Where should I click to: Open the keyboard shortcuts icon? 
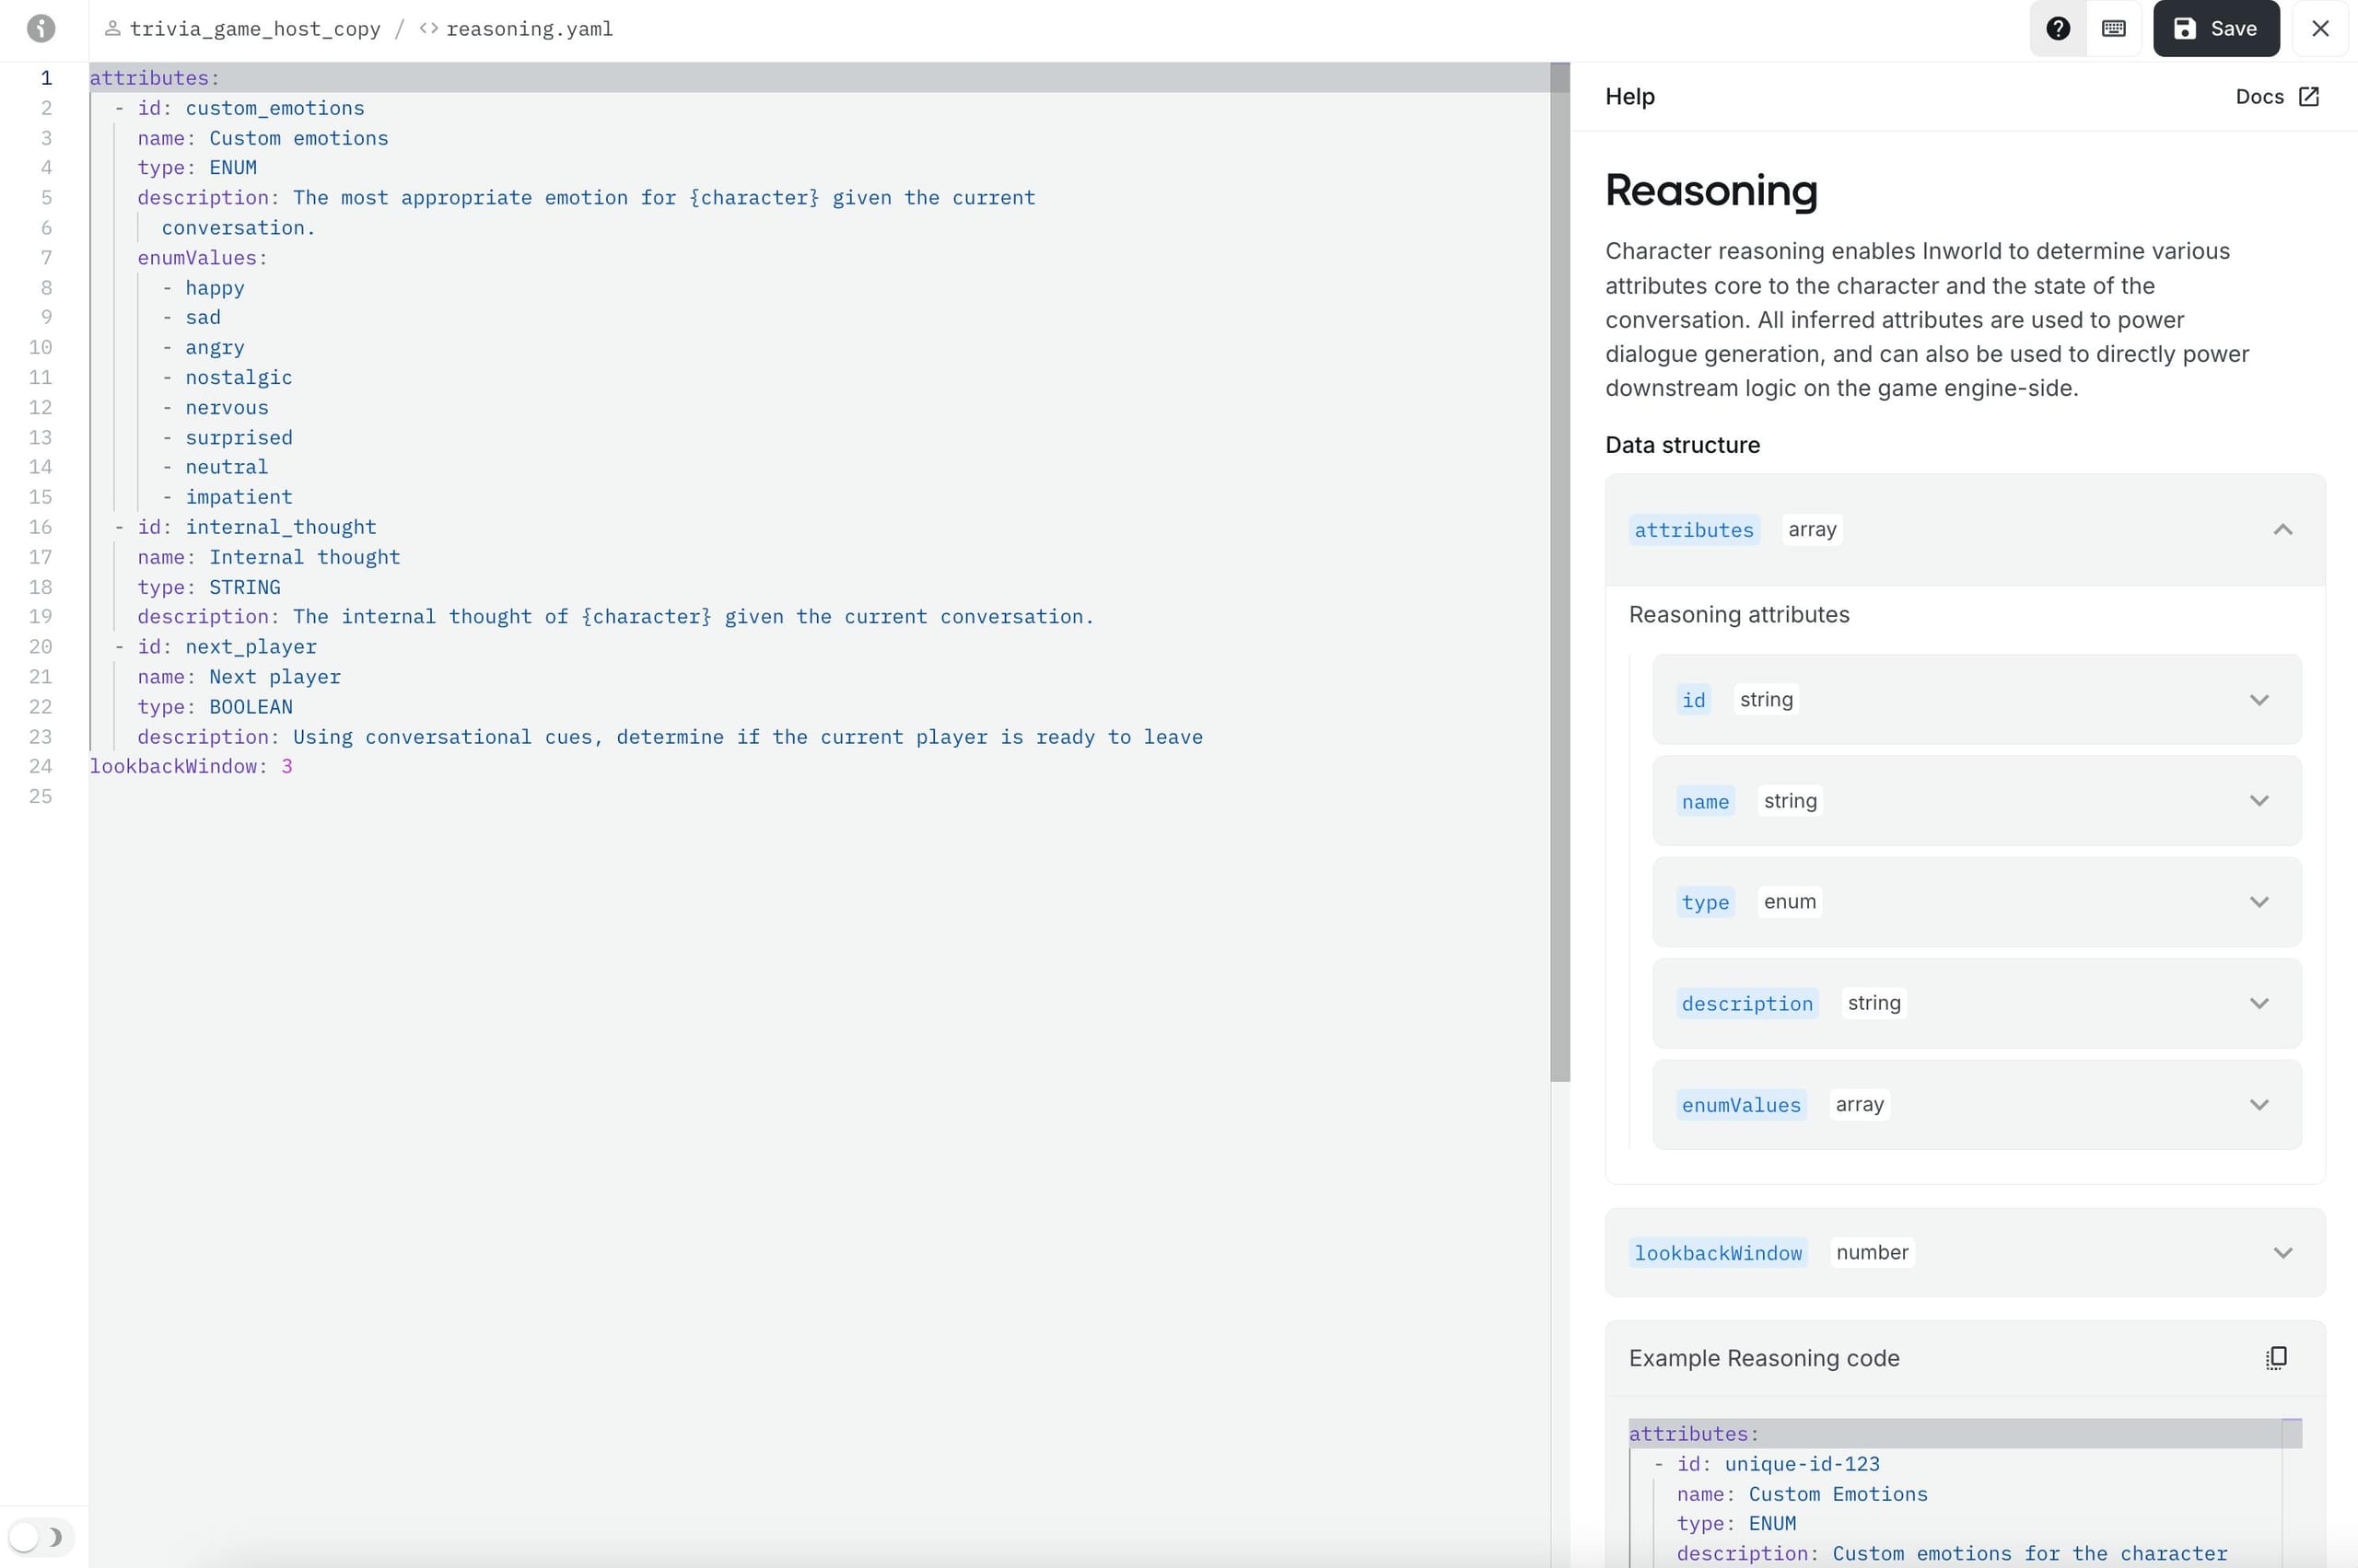click(2113, 28)
